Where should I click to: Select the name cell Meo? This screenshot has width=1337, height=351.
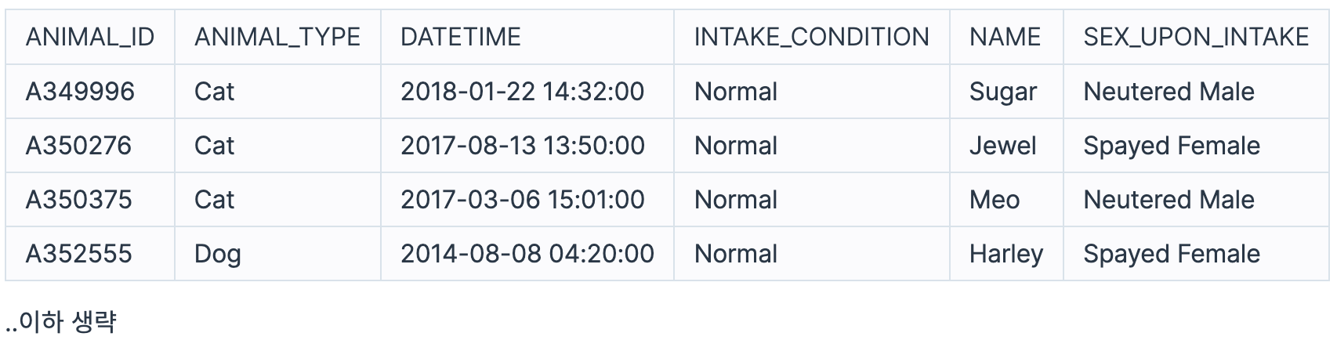click(x=1006, y=200)
